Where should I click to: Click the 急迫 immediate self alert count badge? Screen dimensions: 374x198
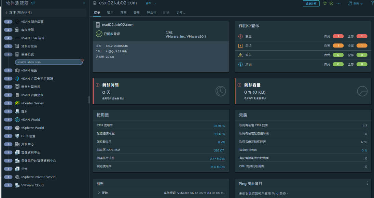pyautogui.click(x=338, y=45)
